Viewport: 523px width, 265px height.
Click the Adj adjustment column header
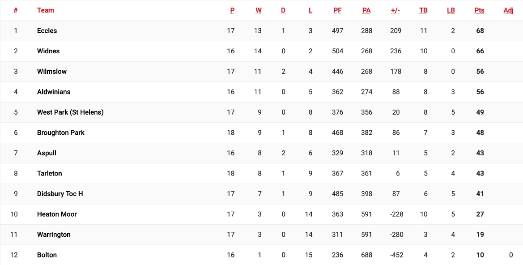click(509, 10)
